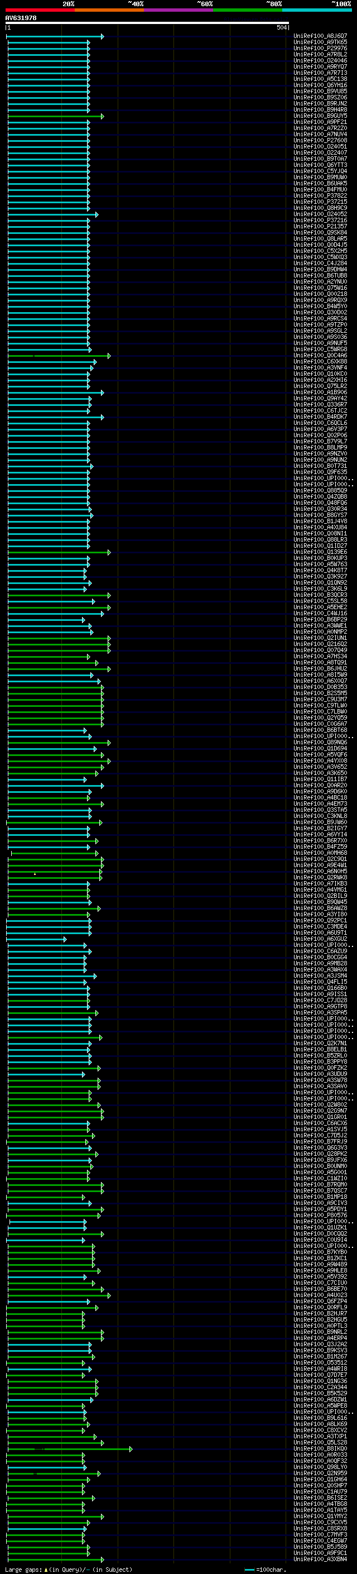Viewport: 357px width, 1574px height.
Task: Click the magenta ~60% identity legend bar
Action: pyautogui.click(x=179, y=10)
